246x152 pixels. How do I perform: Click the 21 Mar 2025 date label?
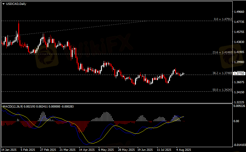coord(68,150)
